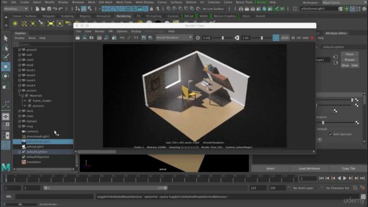Expand defaultLightSet in Outliner
The height and width of the screenshot is (207, 368).
(20, 152)
